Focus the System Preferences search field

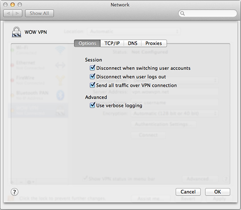(208, 14)
